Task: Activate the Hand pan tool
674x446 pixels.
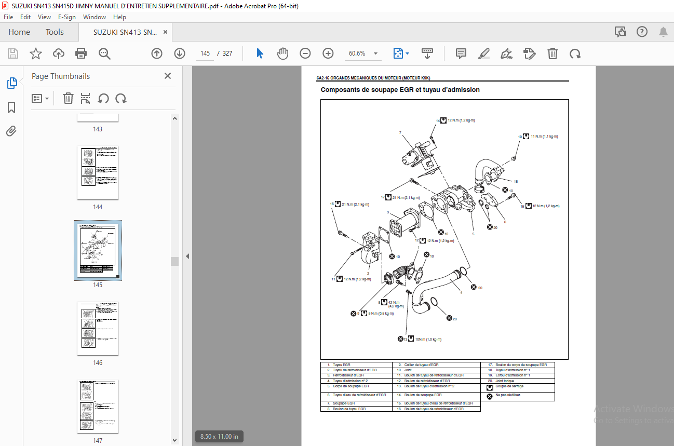Action: [x=282, y=53]
